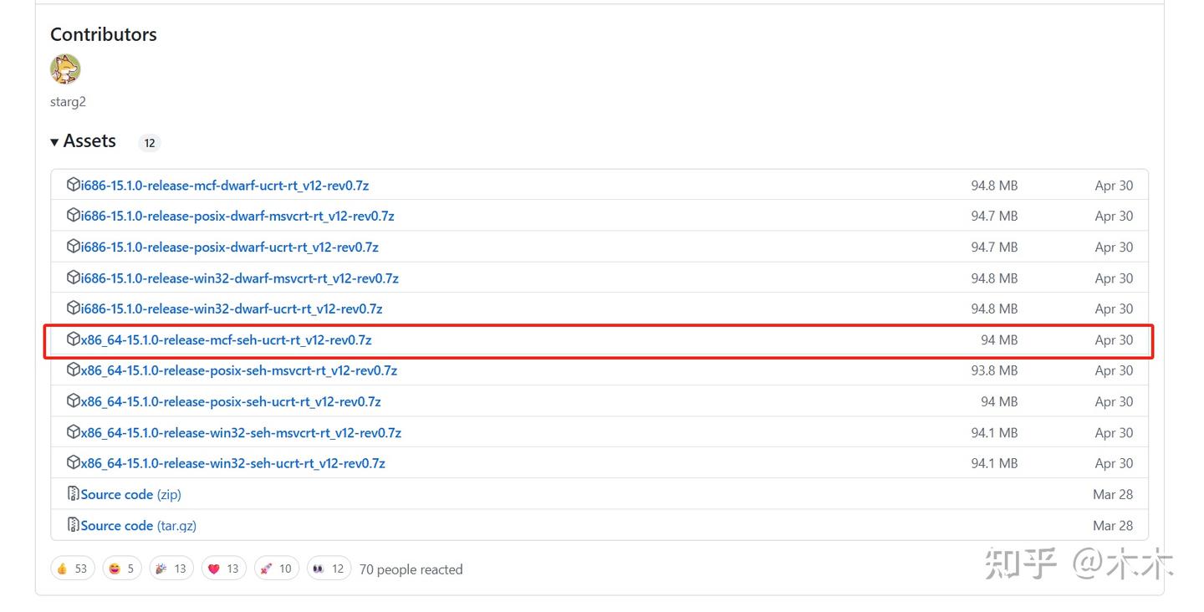Download i686-15.1.0-release-win32-dwarf-msvcrt-rt_v12-rev0.7z

[240, 278]
